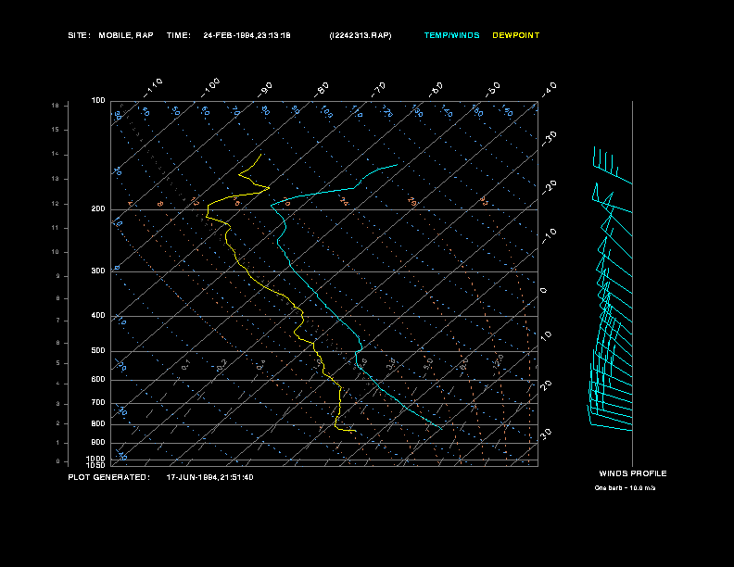
Task: Select the 500 pressure level label
Action: [x=98, y=351]
